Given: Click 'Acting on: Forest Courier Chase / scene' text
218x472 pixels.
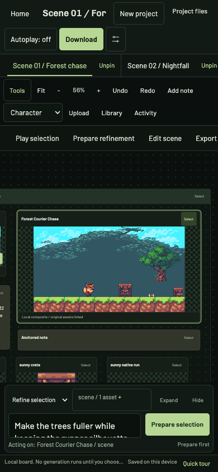Looking at the screenshot, I should (61, 445).
